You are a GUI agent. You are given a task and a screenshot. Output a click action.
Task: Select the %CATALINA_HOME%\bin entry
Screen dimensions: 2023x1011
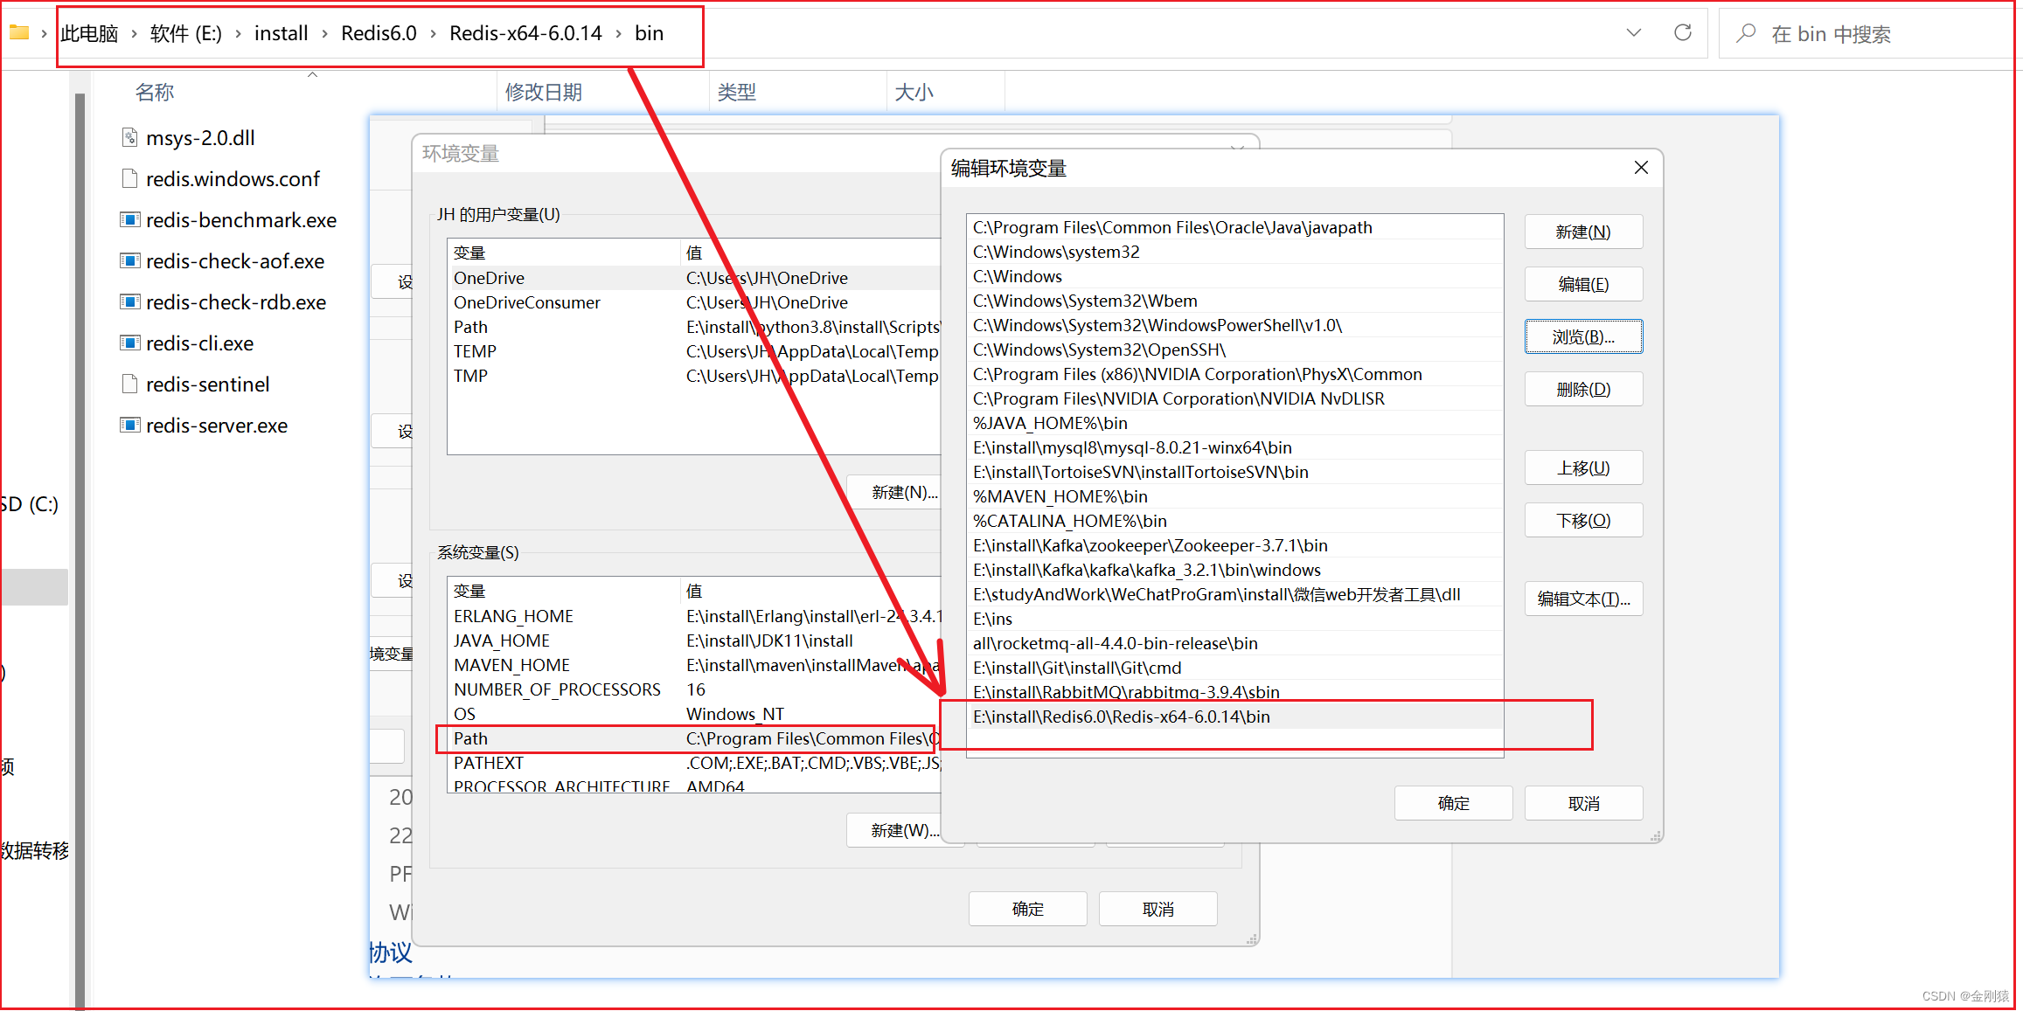1235,521
